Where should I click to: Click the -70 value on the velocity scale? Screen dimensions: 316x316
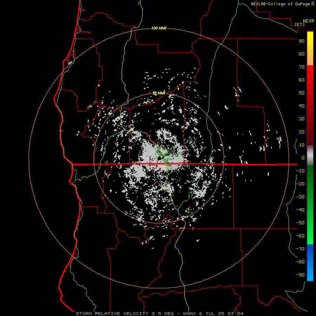[300, 249]
